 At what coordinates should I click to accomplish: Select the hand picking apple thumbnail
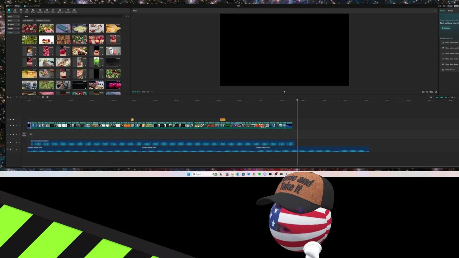pyautogui.click(x=46, y=28)
